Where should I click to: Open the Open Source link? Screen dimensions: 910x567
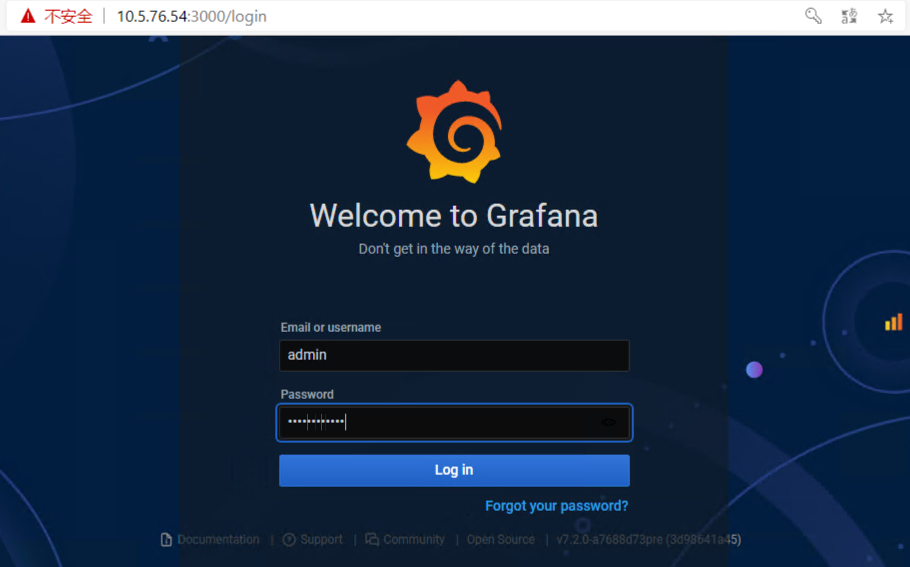(501, 539)
